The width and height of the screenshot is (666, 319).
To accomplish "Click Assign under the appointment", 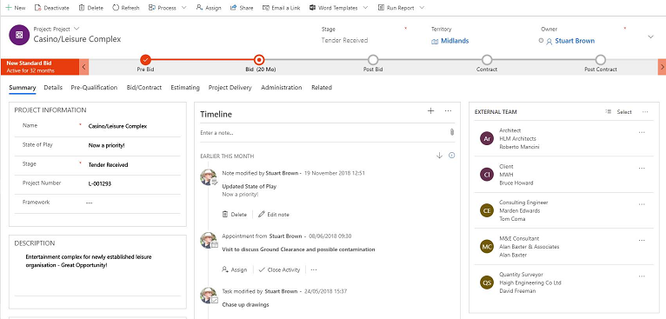I will click(x=235, y=269).
